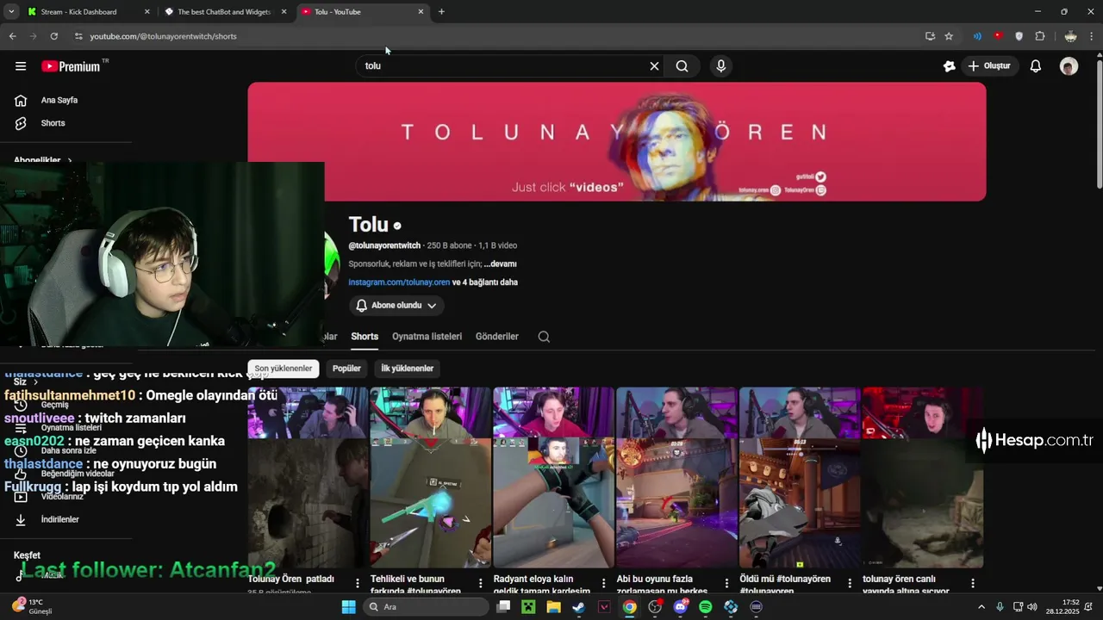Open Steam from the taskbar
Image resolution: width=1103 pixels, height=620 pixels.
pos(578,607)
